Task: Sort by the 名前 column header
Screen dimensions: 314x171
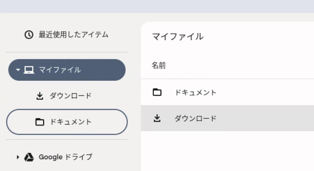Action: pyautogui.click(x=159, y=66)
